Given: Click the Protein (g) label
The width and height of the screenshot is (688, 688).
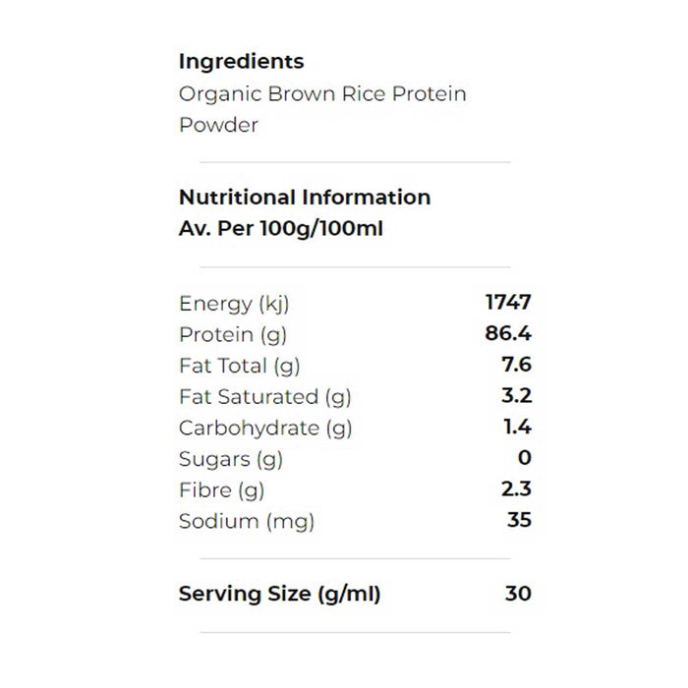Looking at the screenshot, I should [233, 334].
